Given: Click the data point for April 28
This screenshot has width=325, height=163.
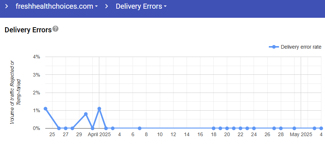Looking at the screenshot, I should [x=281, y=128].
